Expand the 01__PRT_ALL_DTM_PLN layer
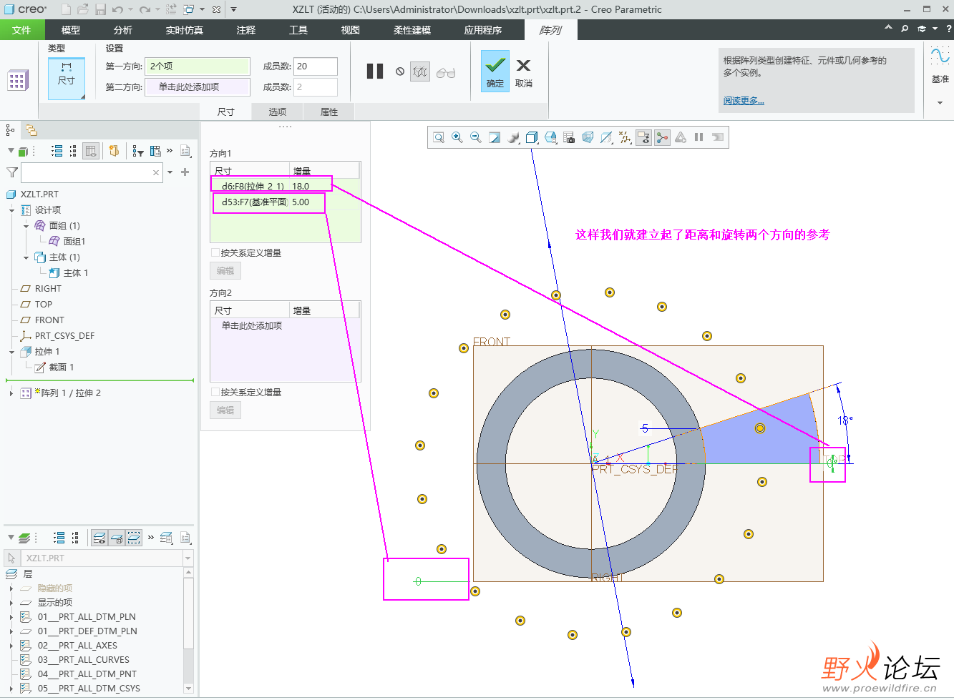The width and height of the screenshot is (954, 700). click(x=11, y=617)
